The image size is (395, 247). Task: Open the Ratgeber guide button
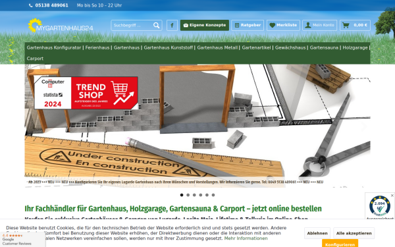(x=248, y=25)
